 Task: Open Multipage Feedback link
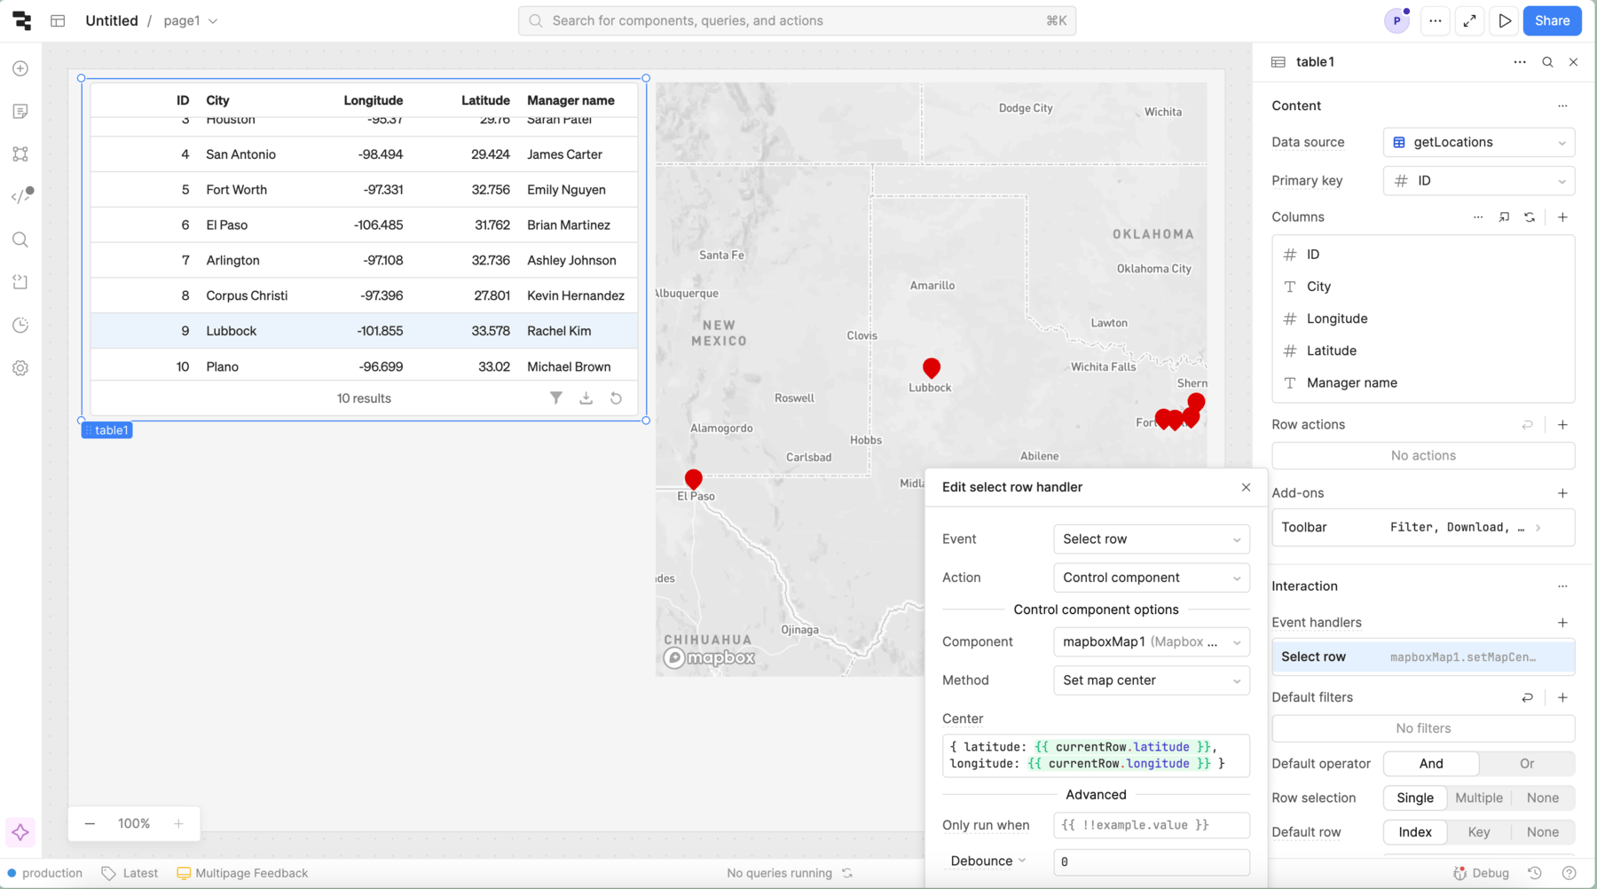coord(242,873)
